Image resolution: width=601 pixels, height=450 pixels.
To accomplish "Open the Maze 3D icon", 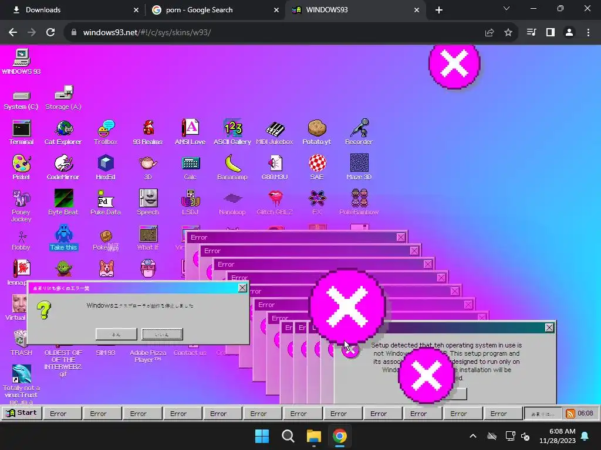I will pos(359,168).
